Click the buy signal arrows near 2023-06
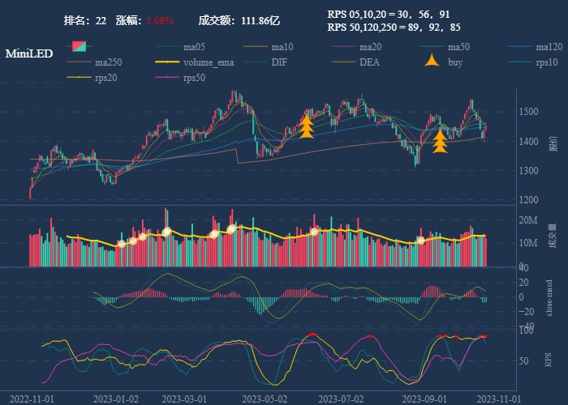The height and width of the screenshot is (405, 568). pos(307,127)
